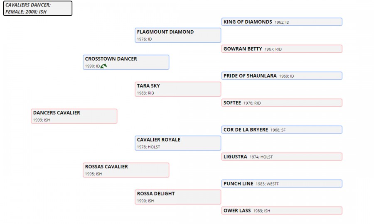This screenshot has width=374, height=224.
Task: Open Crosstown Dancer's pedigree entry
Action: click(x=126, y=62)
